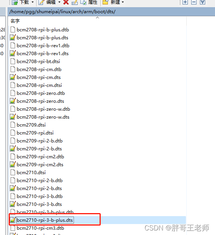Click the 新建 new button
Viewport: 215px width, 235px height.
[x=111, y=2]
